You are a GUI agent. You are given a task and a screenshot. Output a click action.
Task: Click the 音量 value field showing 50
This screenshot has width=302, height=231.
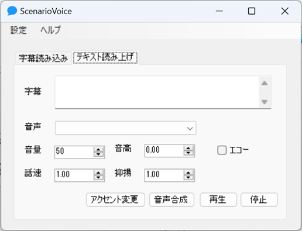point(74,151)
